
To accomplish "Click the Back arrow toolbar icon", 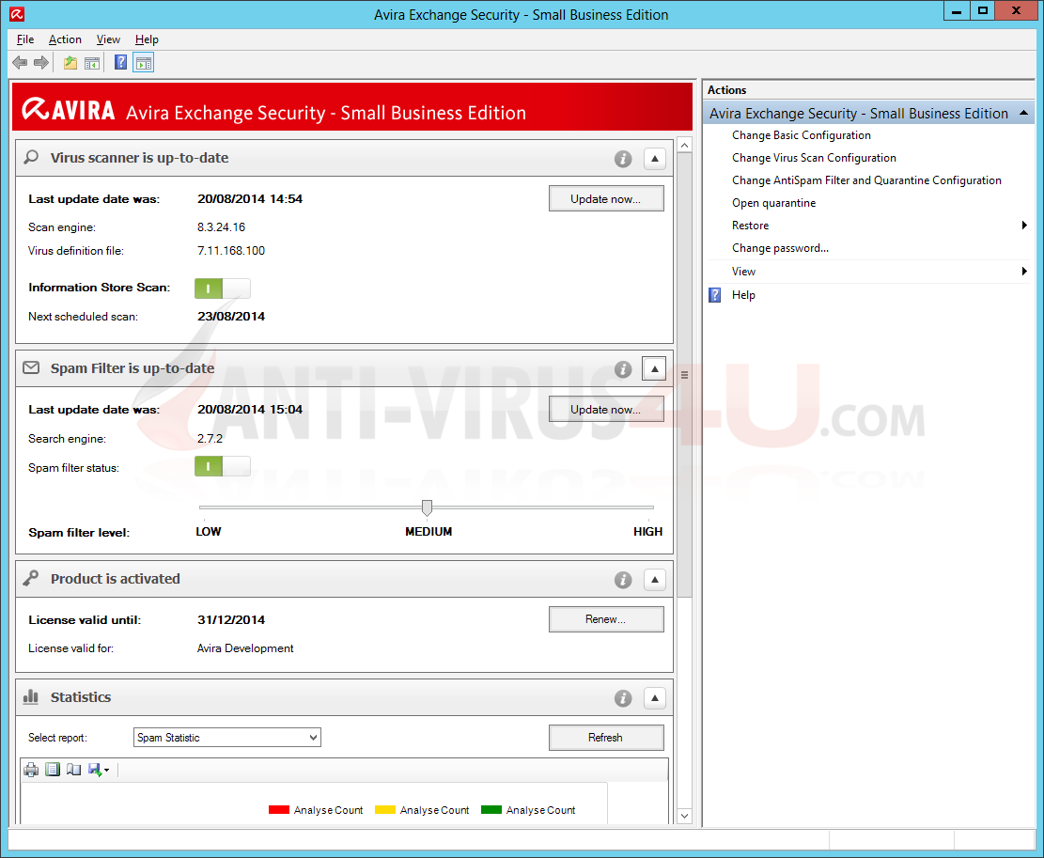I will tap(20, 63).
